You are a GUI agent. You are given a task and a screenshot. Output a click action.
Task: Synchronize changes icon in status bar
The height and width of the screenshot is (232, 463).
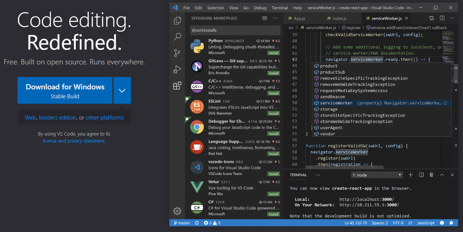197,223
